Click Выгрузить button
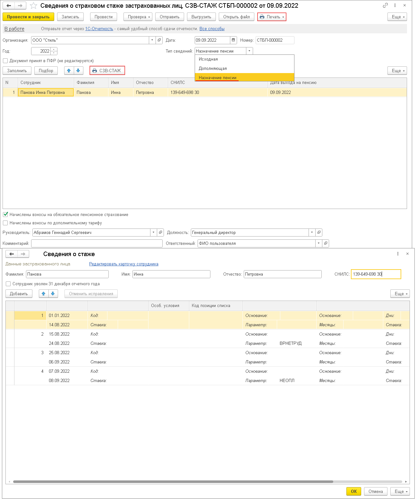This screenshot has height=499, width=416. (x=201, y=17)
